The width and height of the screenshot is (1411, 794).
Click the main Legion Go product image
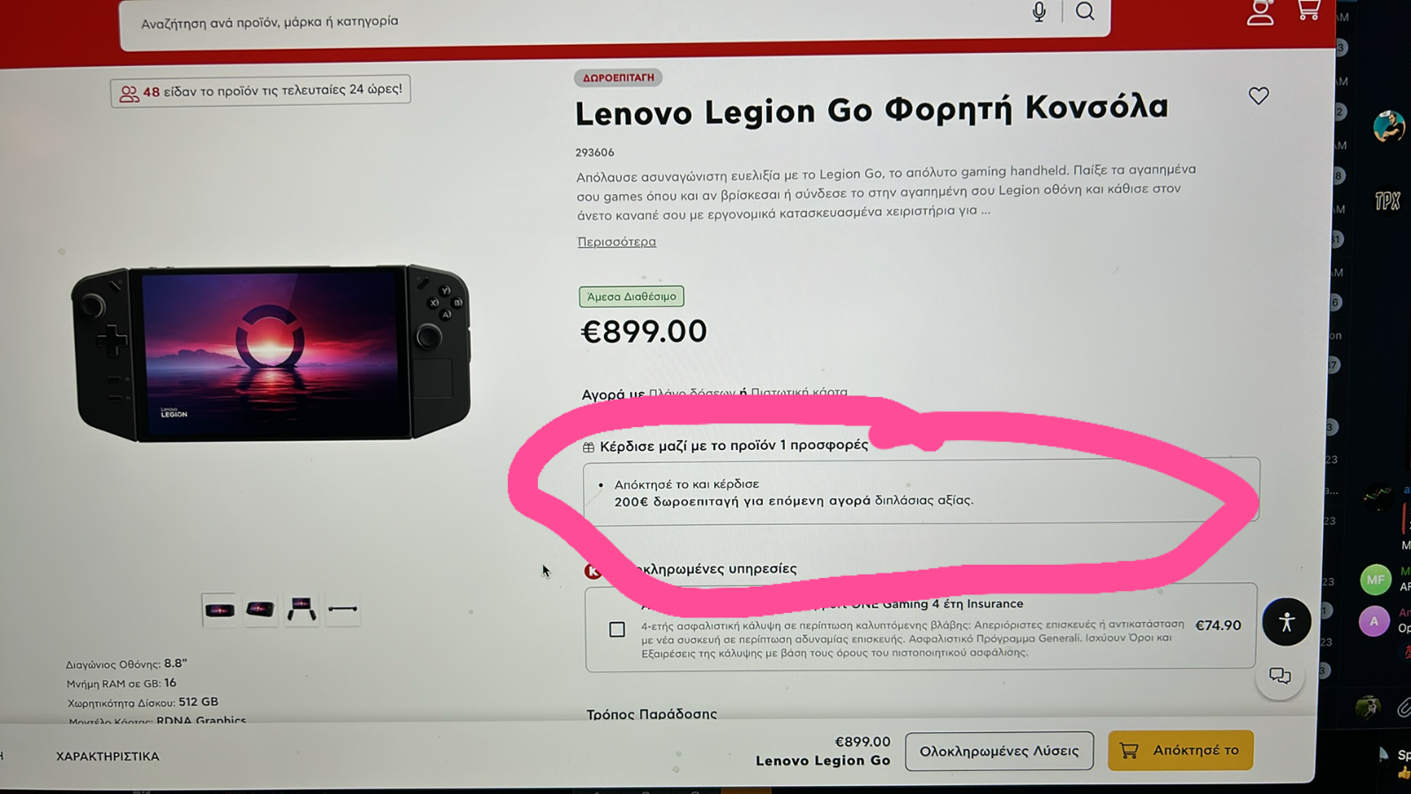tap(270, 354)
